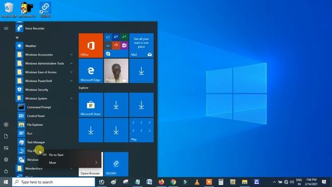This screenshot has width=332, height=187.
Task: Select Recycle Bin on the desktop
Action: pos(9,10)
